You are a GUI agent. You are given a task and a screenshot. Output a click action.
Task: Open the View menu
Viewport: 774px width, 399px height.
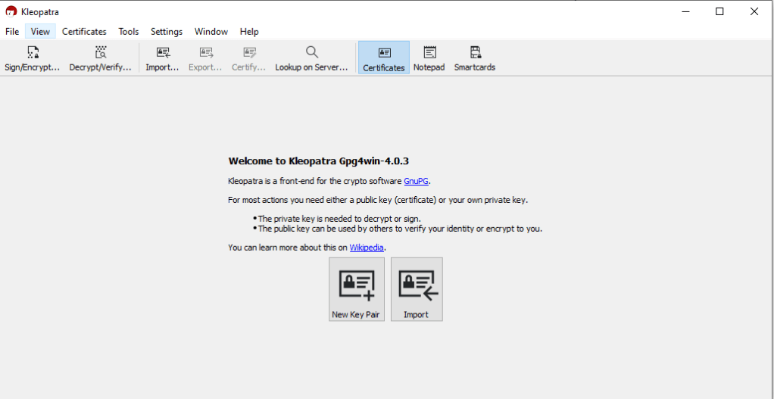pyautogui.click(x=40, y=32)
